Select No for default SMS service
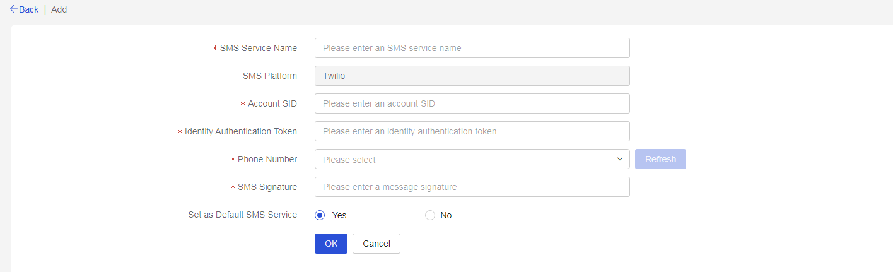The width and height of the screenshot is (893, 272). (x=430, y=215)
